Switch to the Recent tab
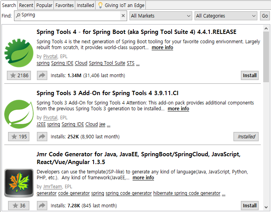The width and height of the screenshot is (271, 212). (26, 5)
